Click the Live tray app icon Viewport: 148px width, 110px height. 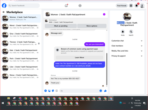tap(122, 103)
